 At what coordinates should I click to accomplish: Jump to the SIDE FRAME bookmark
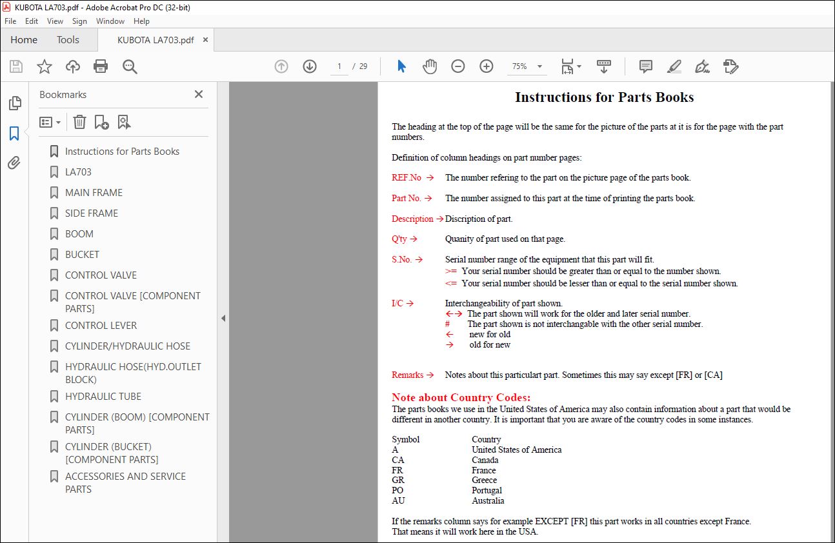tap(92, 213)
